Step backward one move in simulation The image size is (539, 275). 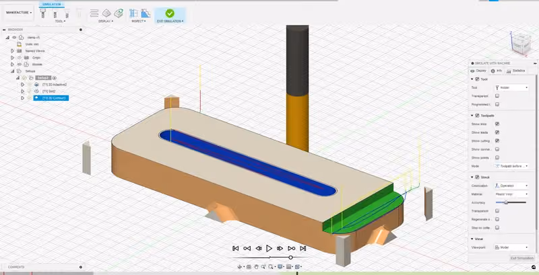click(x=259, y=248)
